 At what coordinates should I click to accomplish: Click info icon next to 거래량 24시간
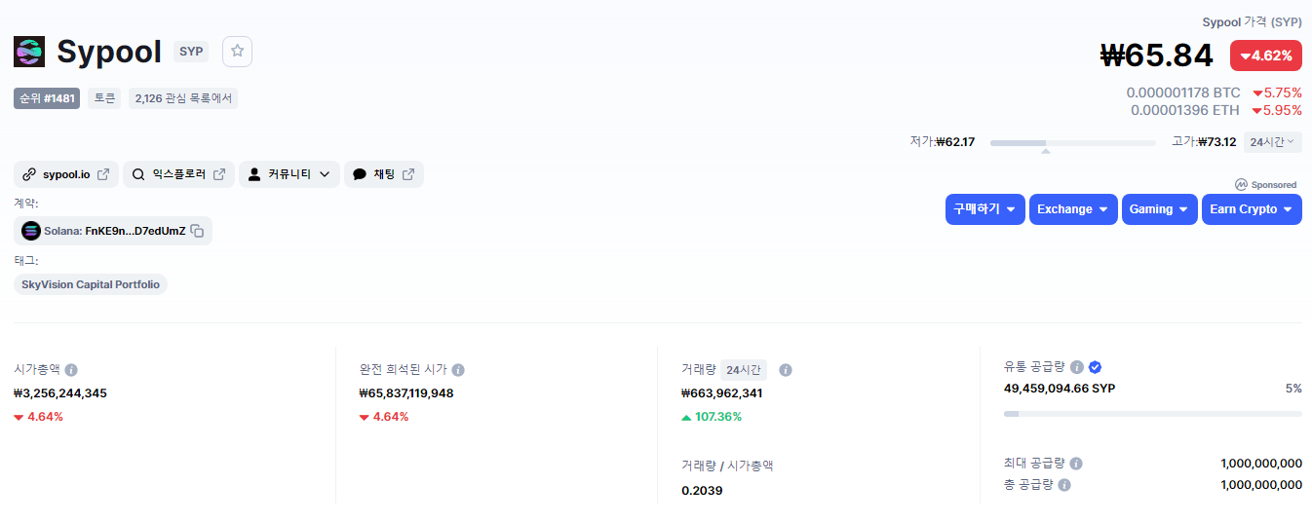pos(786,370)
